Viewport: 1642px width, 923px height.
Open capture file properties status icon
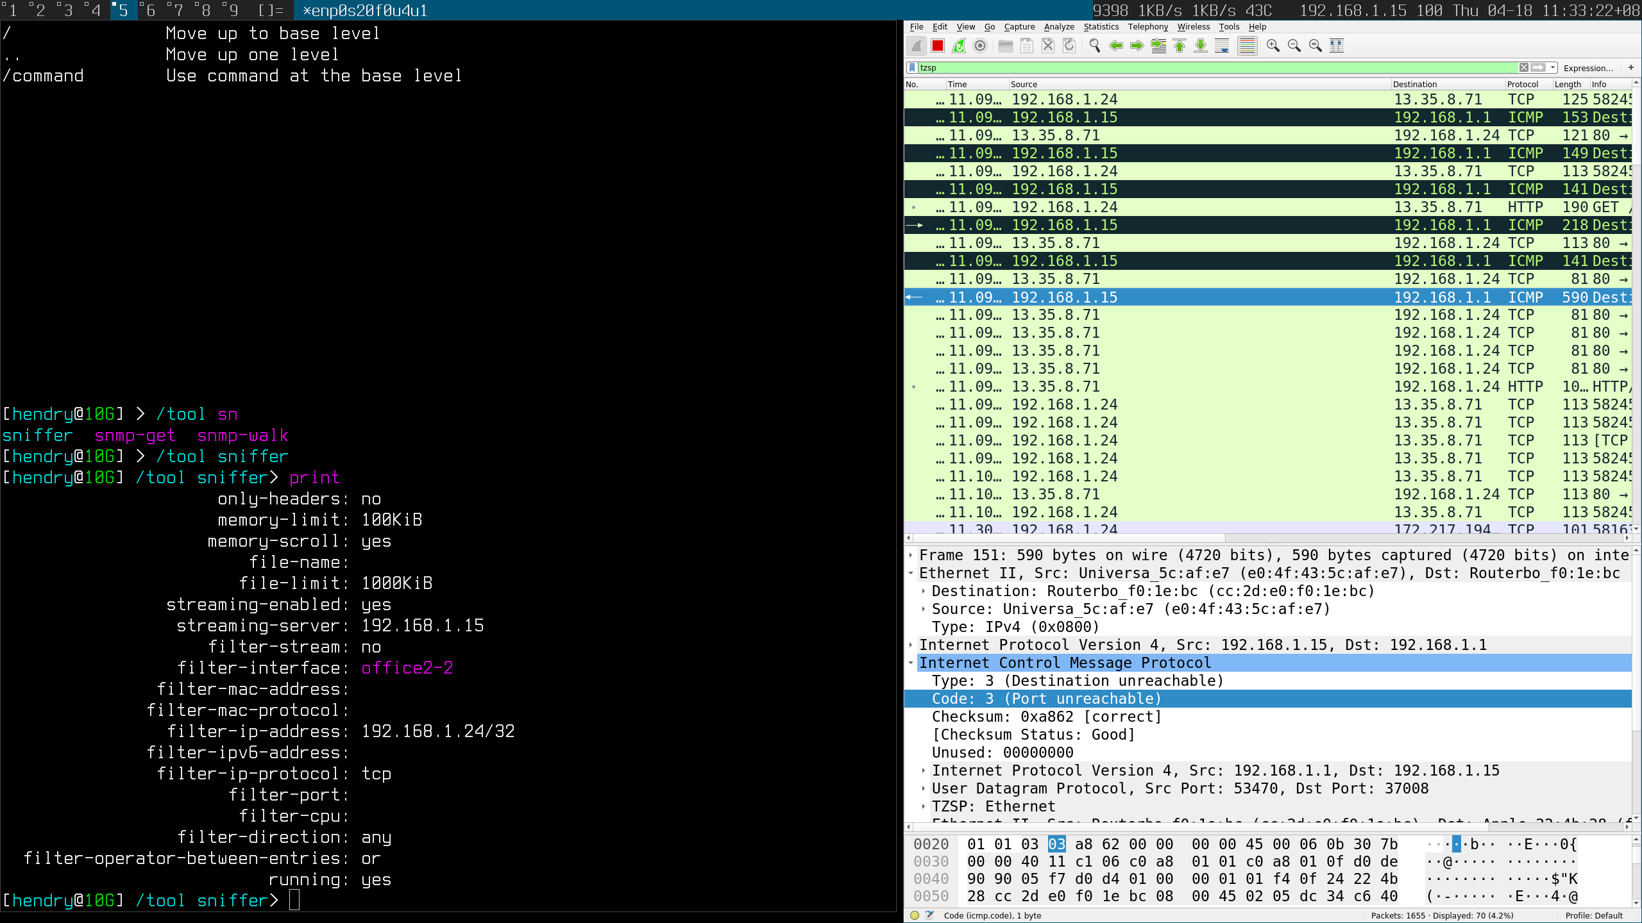click(x=929, y=915)
